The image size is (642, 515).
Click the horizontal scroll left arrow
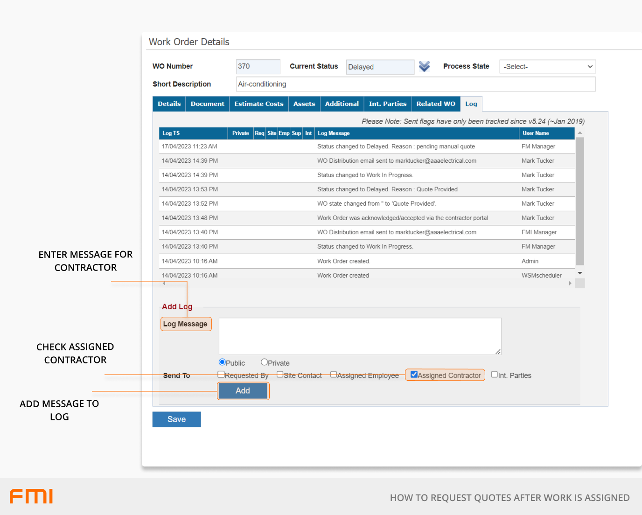coord(164,283)
